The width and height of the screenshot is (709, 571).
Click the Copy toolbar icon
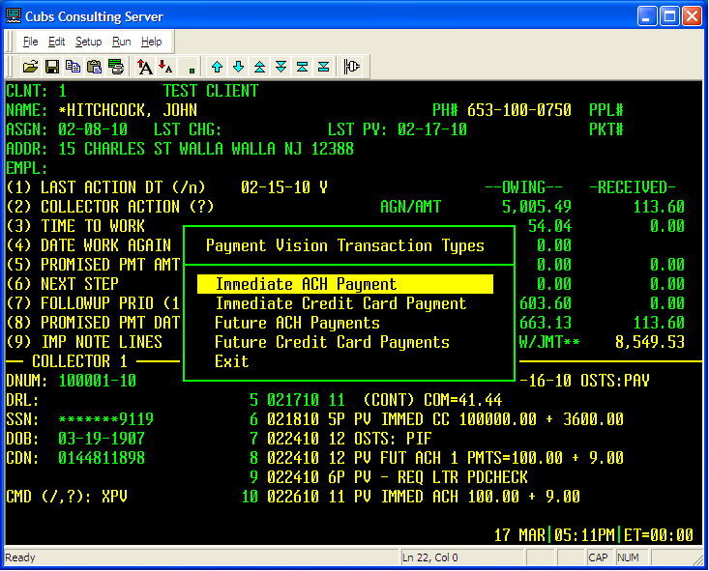[x=73, y=67]
